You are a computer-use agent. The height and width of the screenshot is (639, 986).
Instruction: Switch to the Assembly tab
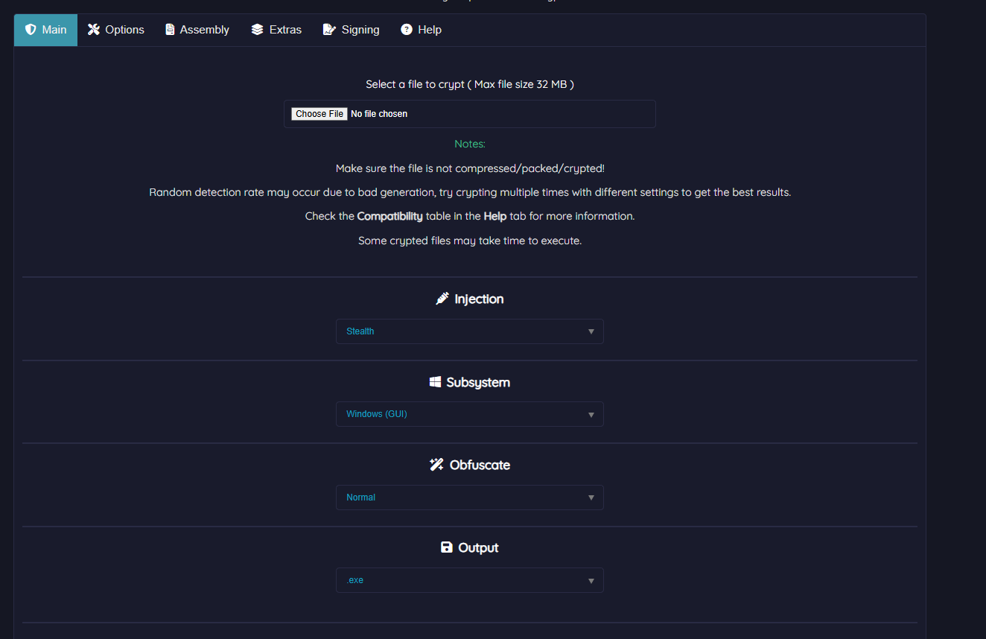coord(197,30)
